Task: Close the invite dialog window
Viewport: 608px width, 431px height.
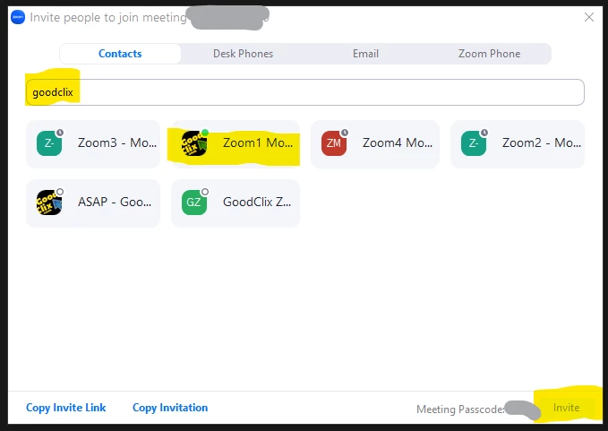Action: 589,17
